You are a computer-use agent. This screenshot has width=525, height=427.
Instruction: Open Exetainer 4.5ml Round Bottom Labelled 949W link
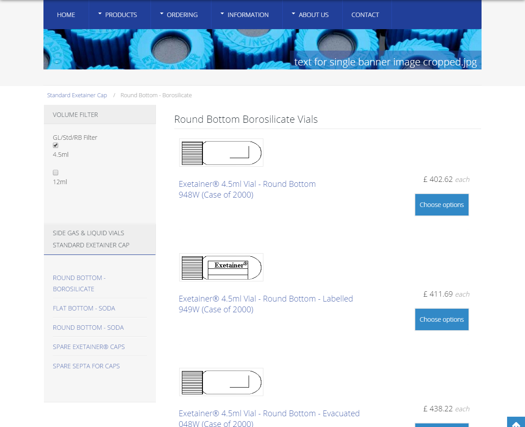(x=266, y=304)
